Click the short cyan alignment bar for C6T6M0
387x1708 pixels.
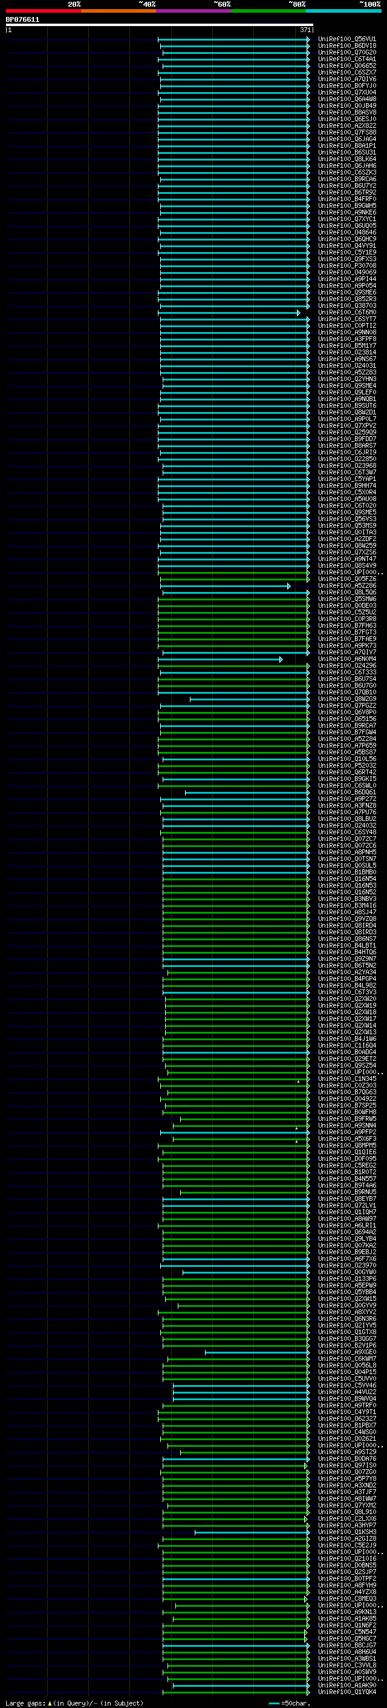tap(230, 312)
